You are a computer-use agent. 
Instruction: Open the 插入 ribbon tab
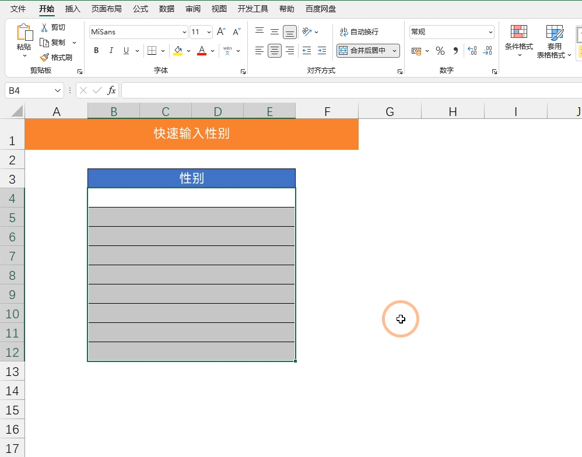(x=73, y=9)
